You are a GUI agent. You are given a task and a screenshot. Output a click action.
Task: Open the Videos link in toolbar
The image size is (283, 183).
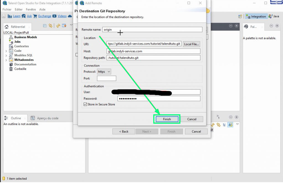click(x=62, y=16)
